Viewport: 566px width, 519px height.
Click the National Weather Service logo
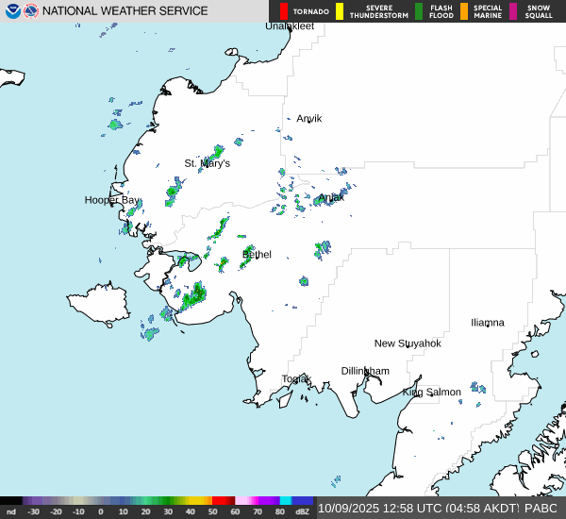coord(32,11)
